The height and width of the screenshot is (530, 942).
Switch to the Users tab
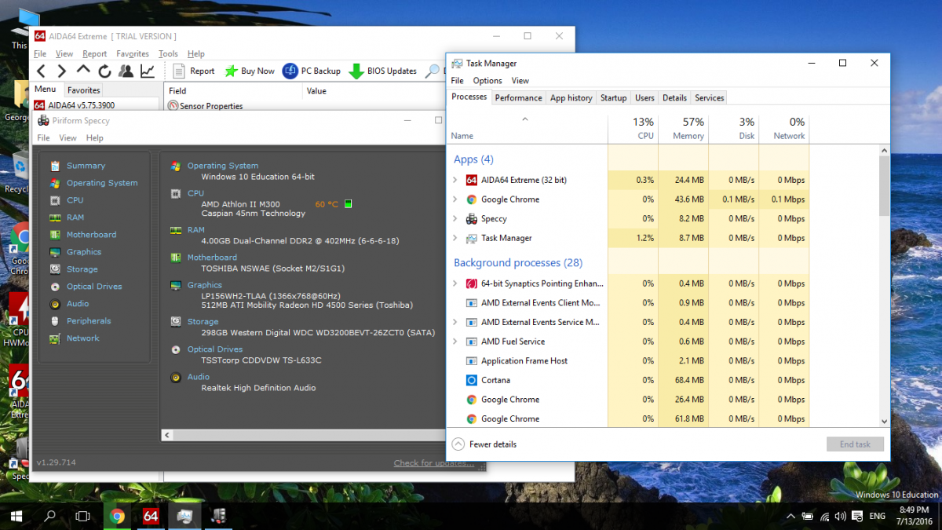pos(644,98)
